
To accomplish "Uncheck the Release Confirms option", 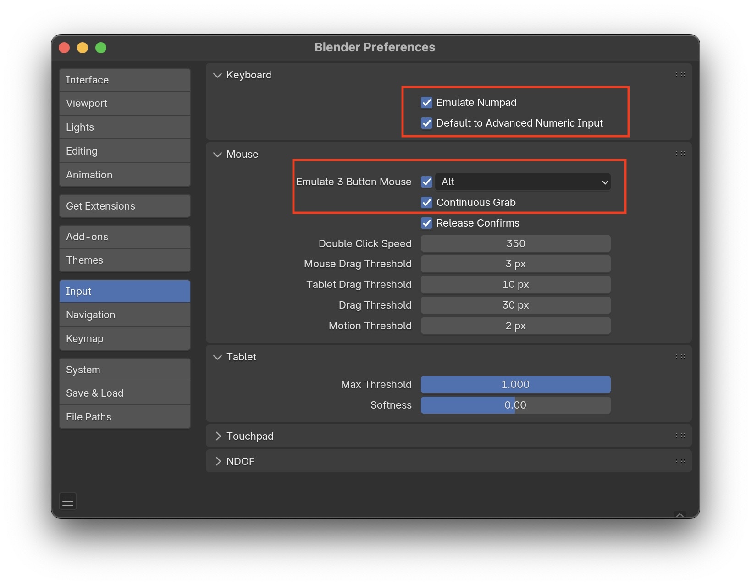I will (426, 223).
